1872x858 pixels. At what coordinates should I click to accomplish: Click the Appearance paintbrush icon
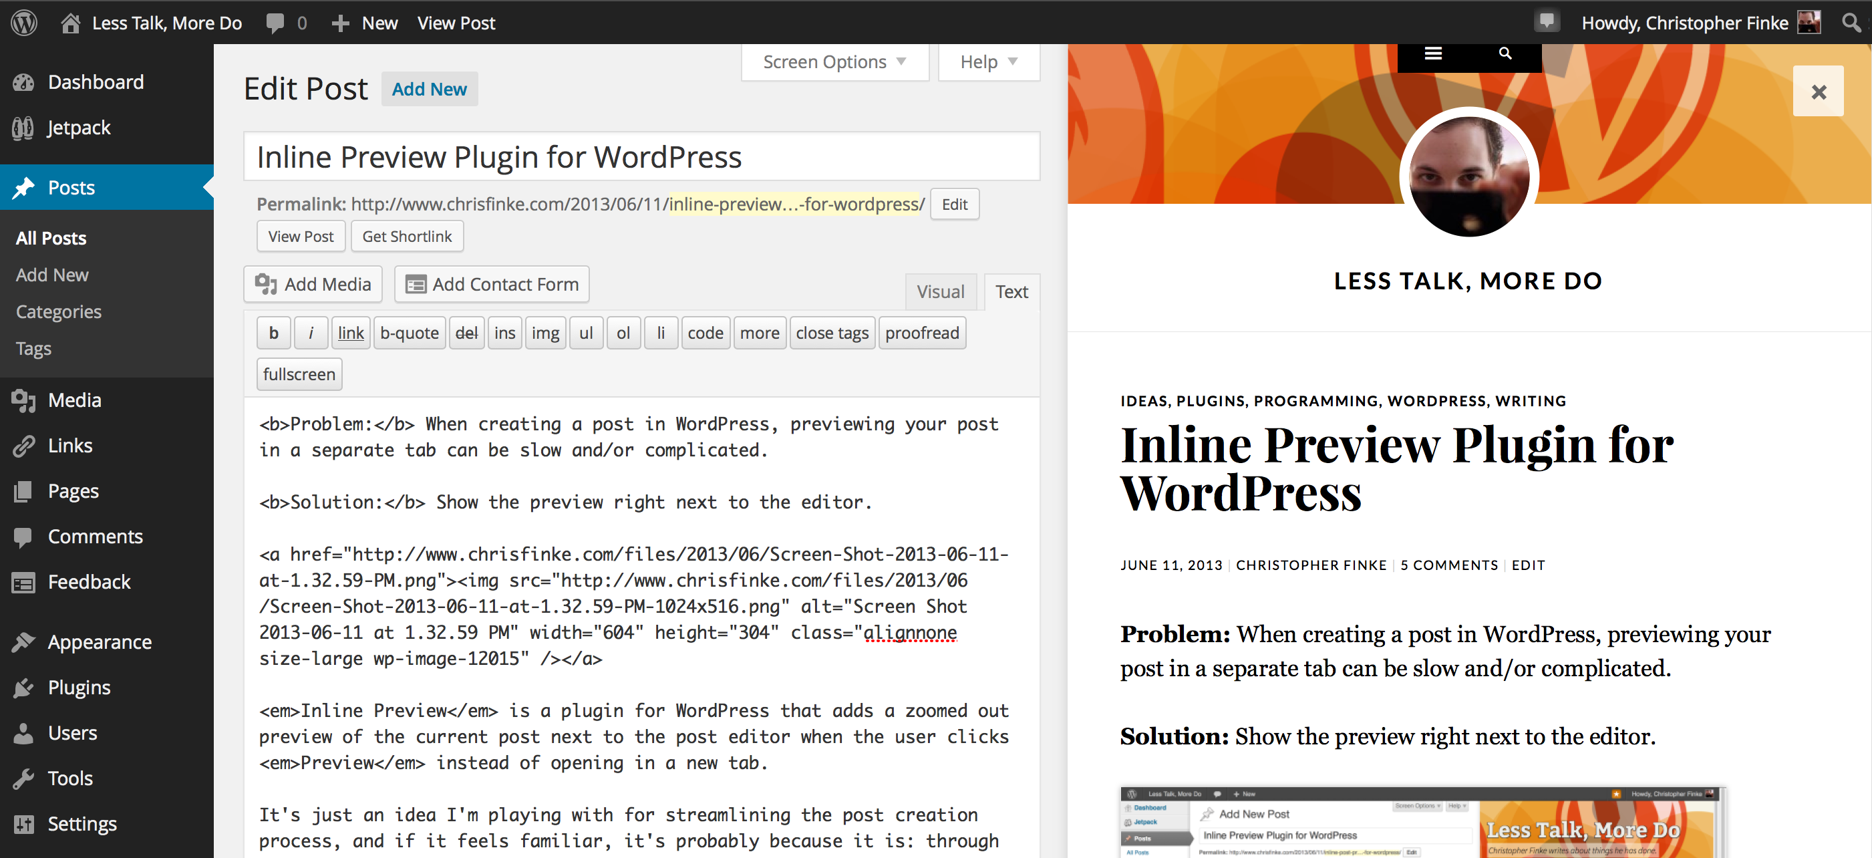(23, 642)
